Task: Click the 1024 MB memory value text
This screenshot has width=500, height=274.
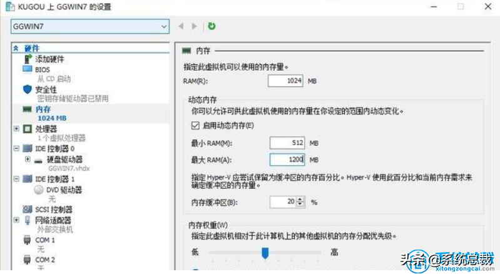Action: click(x=52, y=118)
